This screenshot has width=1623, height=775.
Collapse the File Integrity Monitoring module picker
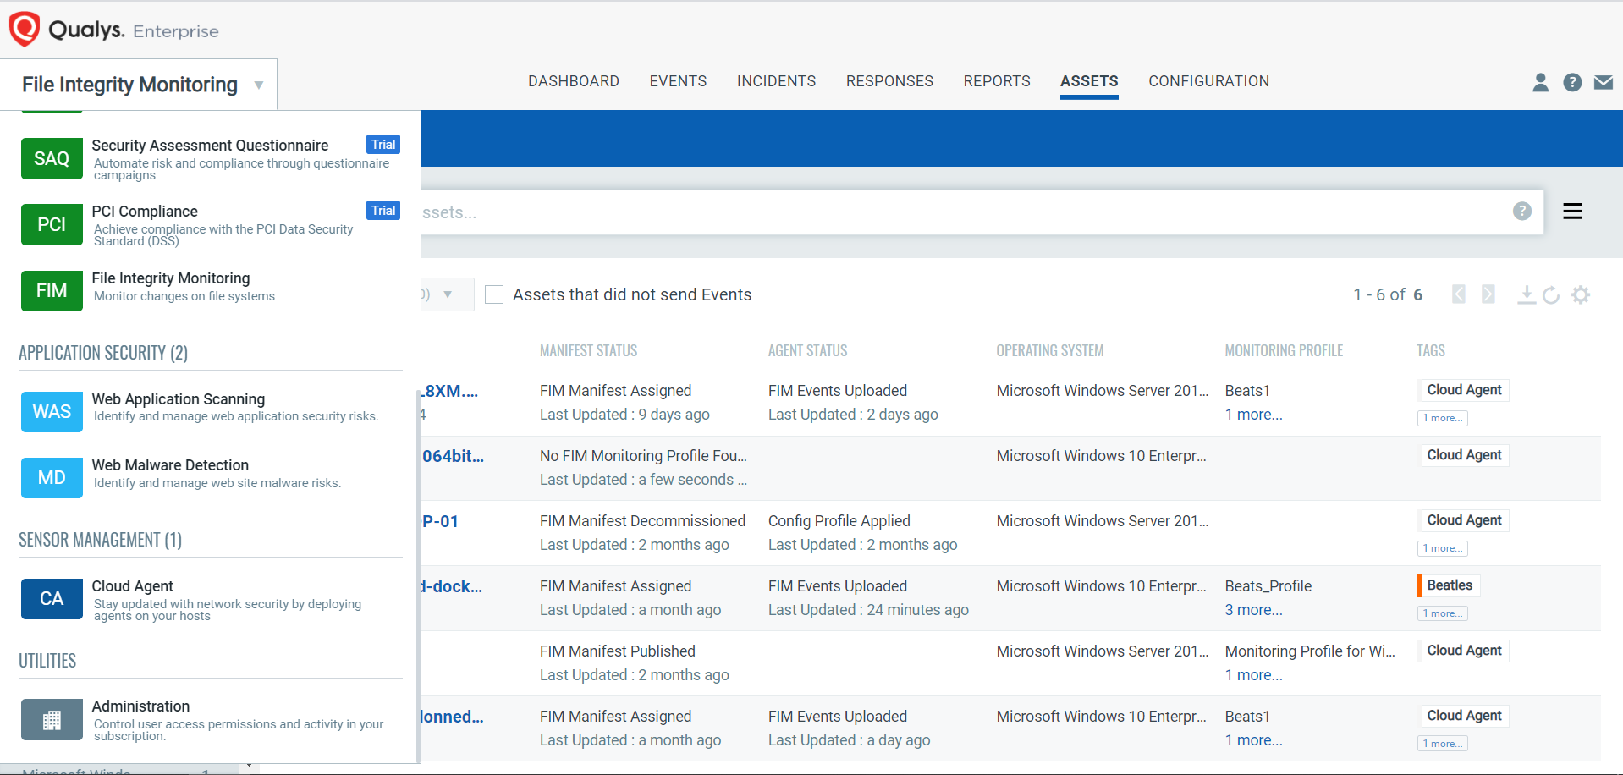(259, 85)
